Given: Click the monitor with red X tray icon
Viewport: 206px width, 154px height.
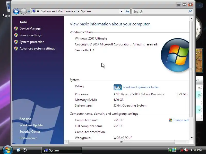Looking at the screenshot, I should click(x=182, y=150).
